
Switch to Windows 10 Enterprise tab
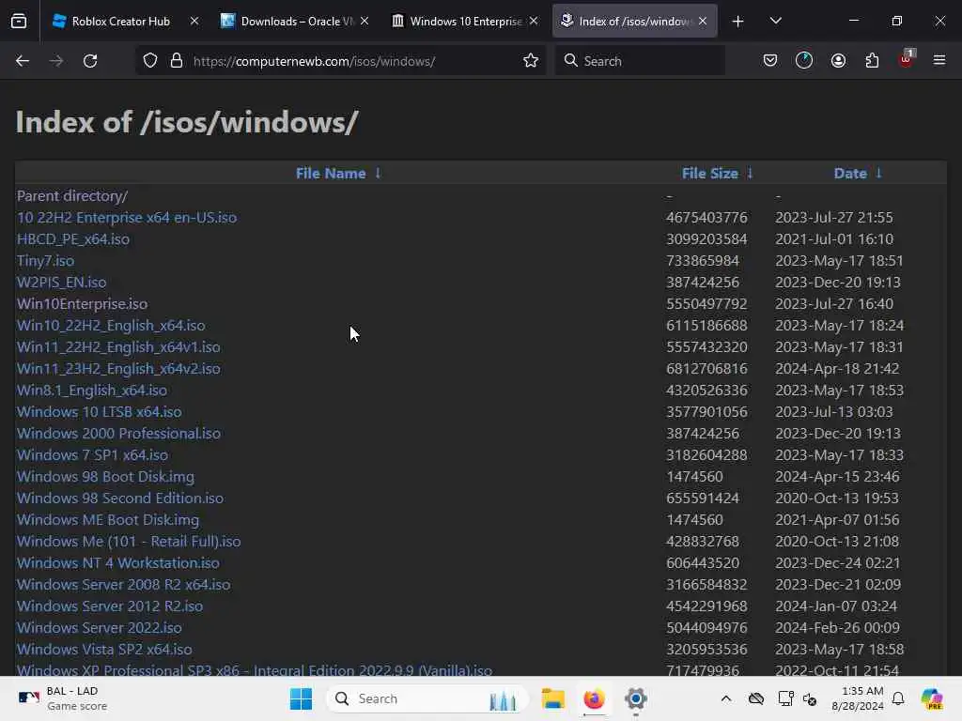[x=464, y=21]
